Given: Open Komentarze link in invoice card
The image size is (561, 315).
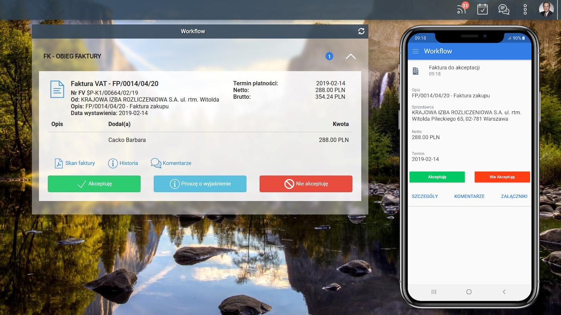Looking at the screenshot, I should pyautogui.click(x=177, y=163).
